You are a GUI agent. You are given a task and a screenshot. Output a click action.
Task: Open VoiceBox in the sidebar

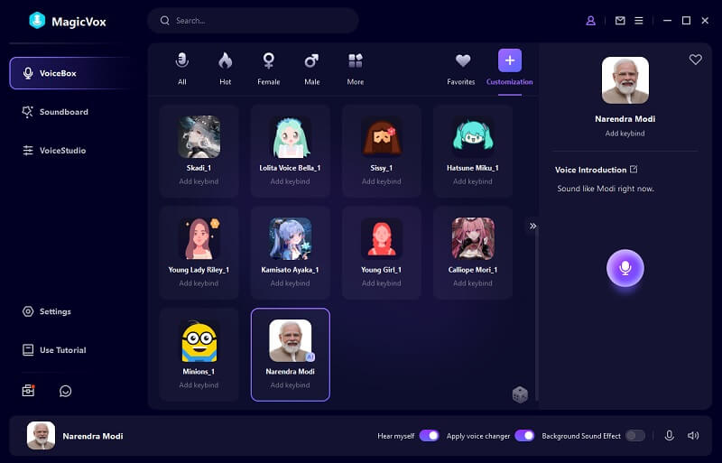point(71,73)
